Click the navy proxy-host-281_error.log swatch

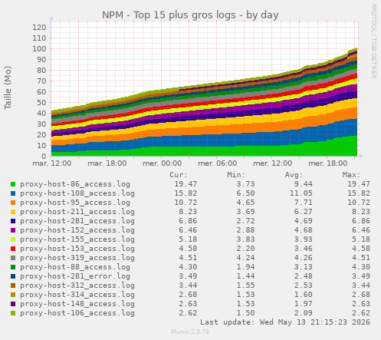pos(13,276)
